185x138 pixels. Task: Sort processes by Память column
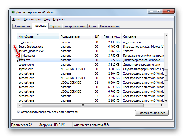pos(112,36)
